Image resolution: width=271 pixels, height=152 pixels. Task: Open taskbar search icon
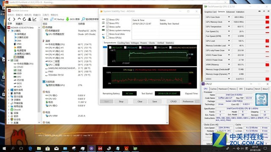13,148
